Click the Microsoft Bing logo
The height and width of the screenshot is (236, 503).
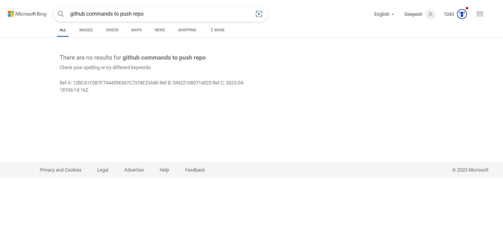pos(27,14)
